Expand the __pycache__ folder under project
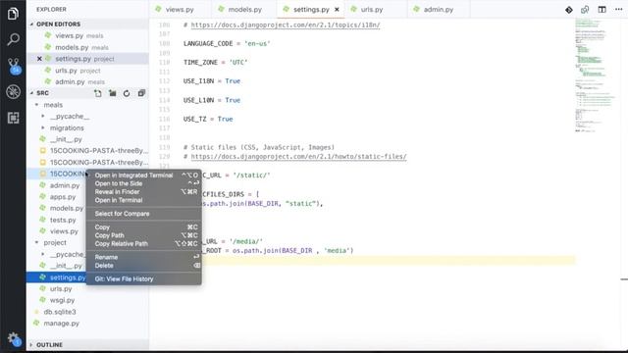 [67, 255]
